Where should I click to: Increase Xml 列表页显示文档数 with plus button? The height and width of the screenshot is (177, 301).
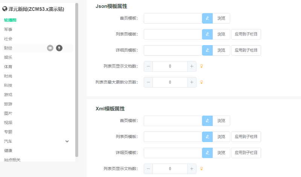tap(192, 169)
